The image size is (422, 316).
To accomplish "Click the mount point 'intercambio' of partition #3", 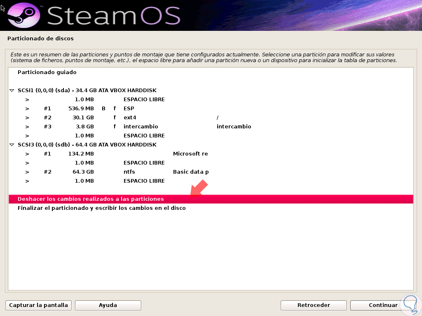I will coord(234,127).
